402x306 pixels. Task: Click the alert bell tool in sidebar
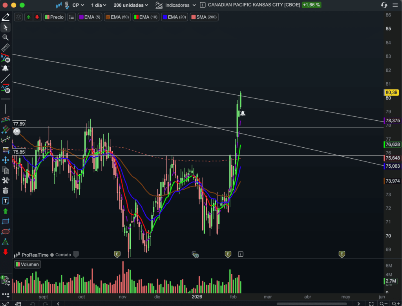5,68
